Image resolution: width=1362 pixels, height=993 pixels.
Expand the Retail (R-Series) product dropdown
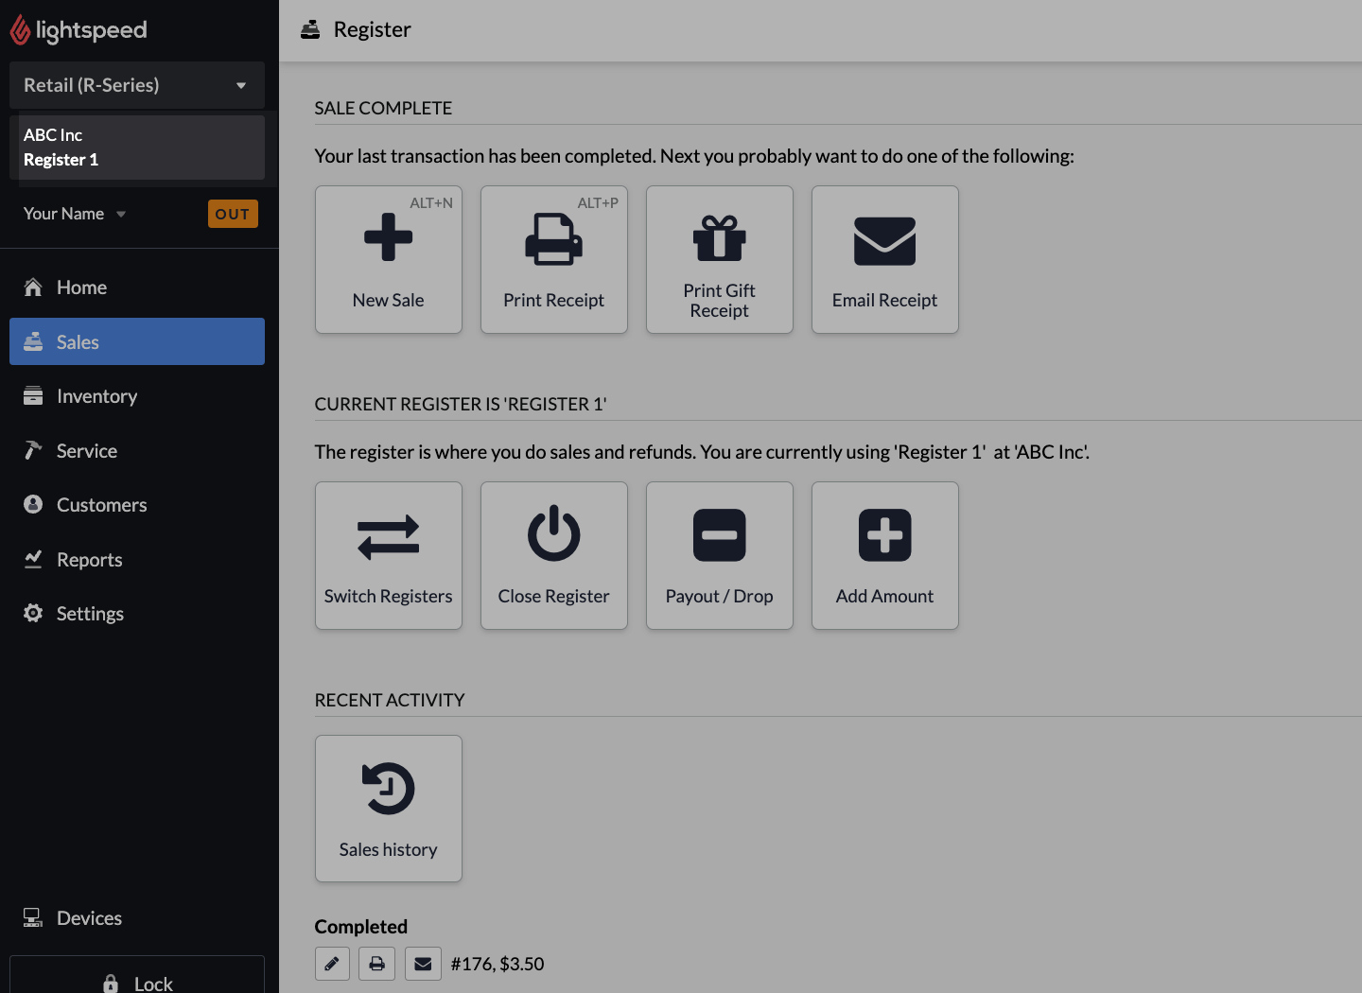pyautogui.click(x=136, y=85)
